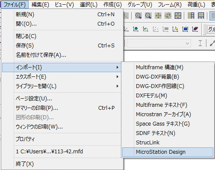This screenshot has height=170, width=215.
Task: Click the zoom in magnifier icon
Action: tap(138, 15)
